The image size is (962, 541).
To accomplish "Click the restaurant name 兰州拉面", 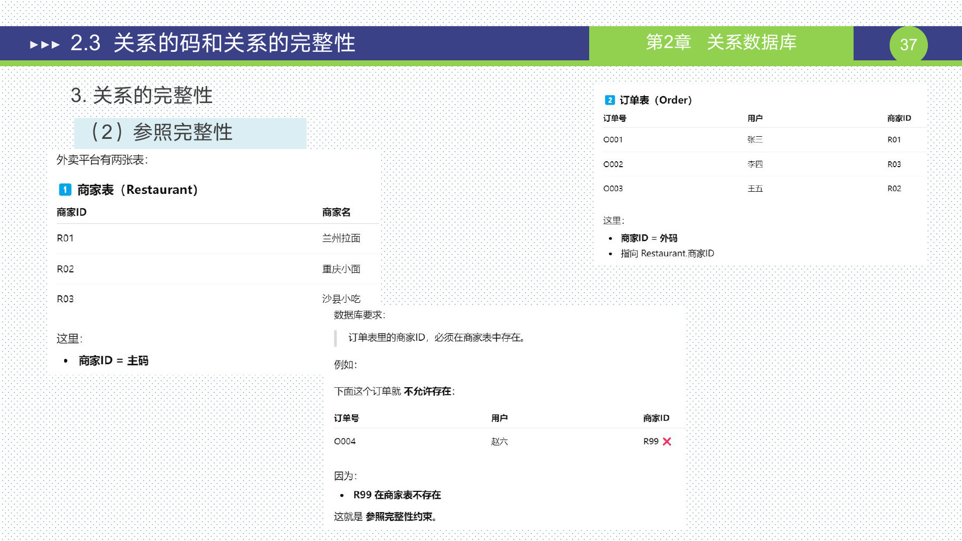I will click(x=341, y=238).
